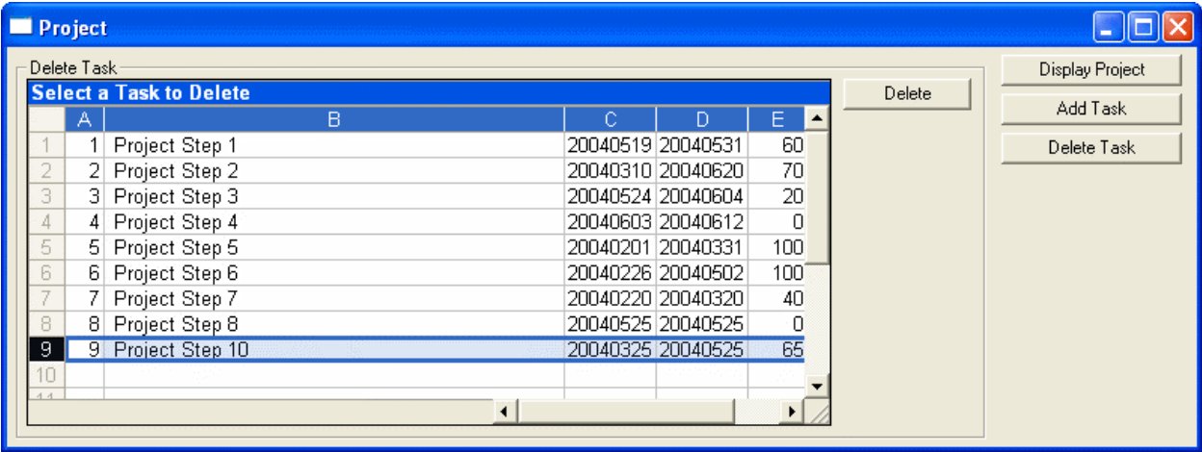Image resolution: width=1202 pixels, height=452 pixels.
Task: Click the cell 'Project Step 2'
Action: 333,171
